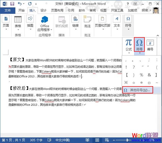Click the Save icon in quick access toolbar
The width and height of the screenshot is (162, 143).
coord(12,4)
